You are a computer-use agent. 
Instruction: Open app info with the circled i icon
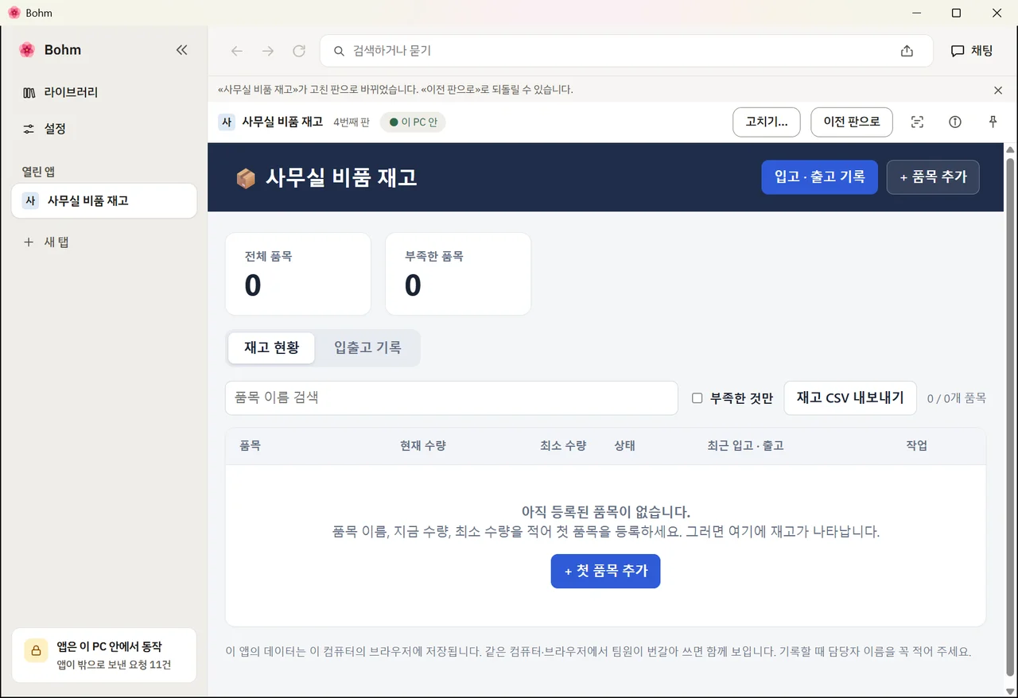[955, 122]
